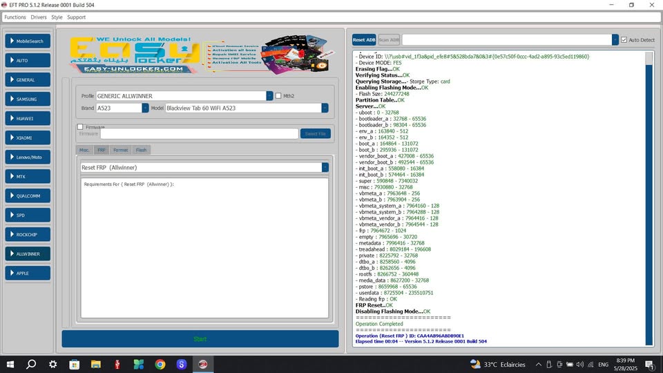Switch to the Misc. tab
Viewport: 663px width, 373px height.
pos(84,150)
